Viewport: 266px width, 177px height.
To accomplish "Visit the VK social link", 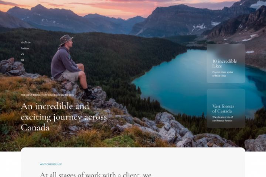I will point(23,54).
